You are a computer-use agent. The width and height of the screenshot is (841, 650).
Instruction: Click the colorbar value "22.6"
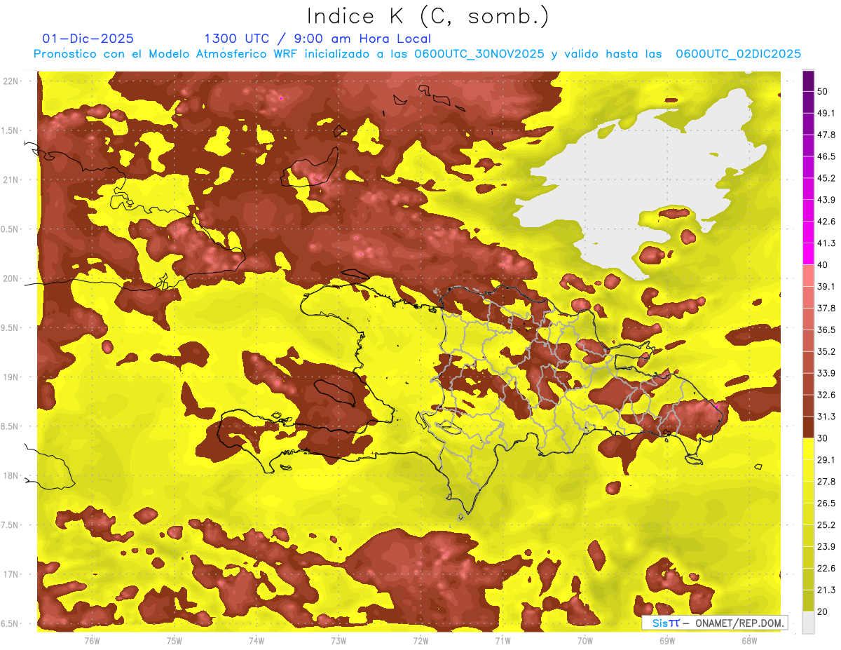(x=826, y=569)
